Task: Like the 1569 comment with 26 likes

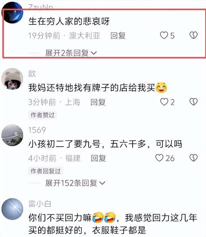Action: 159,158
